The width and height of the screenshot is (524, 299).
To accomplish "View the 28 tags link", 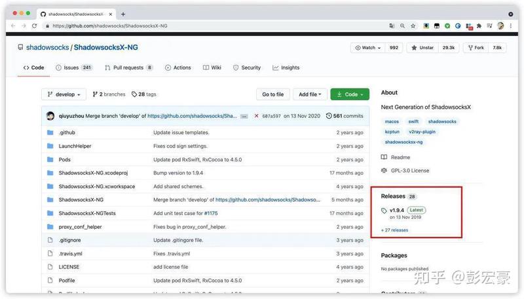I will [x=144, y=94].
